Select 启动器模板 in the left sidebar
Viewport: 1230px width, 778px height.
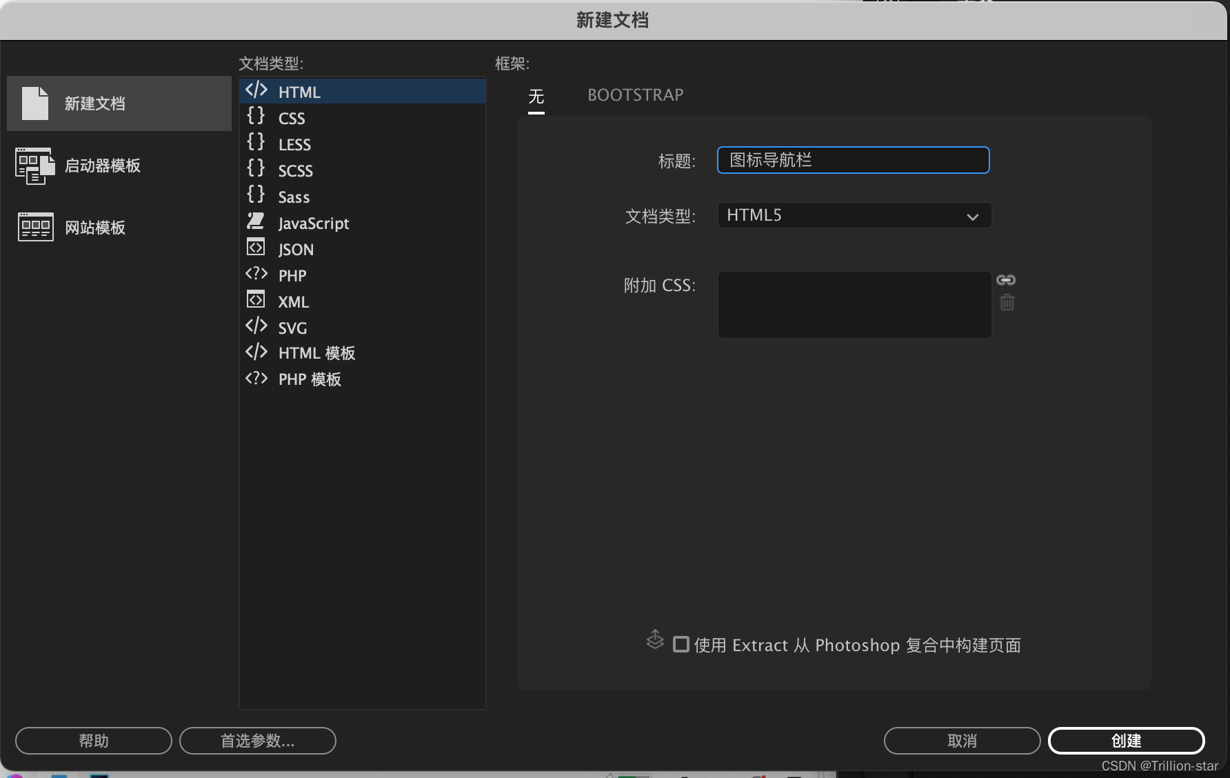pos(119,166)
